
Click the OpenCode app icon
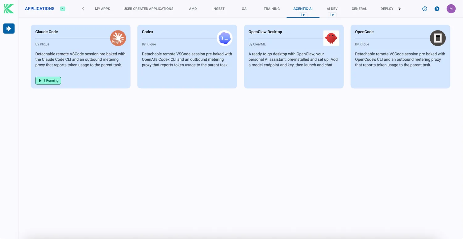tap(438, 38)
